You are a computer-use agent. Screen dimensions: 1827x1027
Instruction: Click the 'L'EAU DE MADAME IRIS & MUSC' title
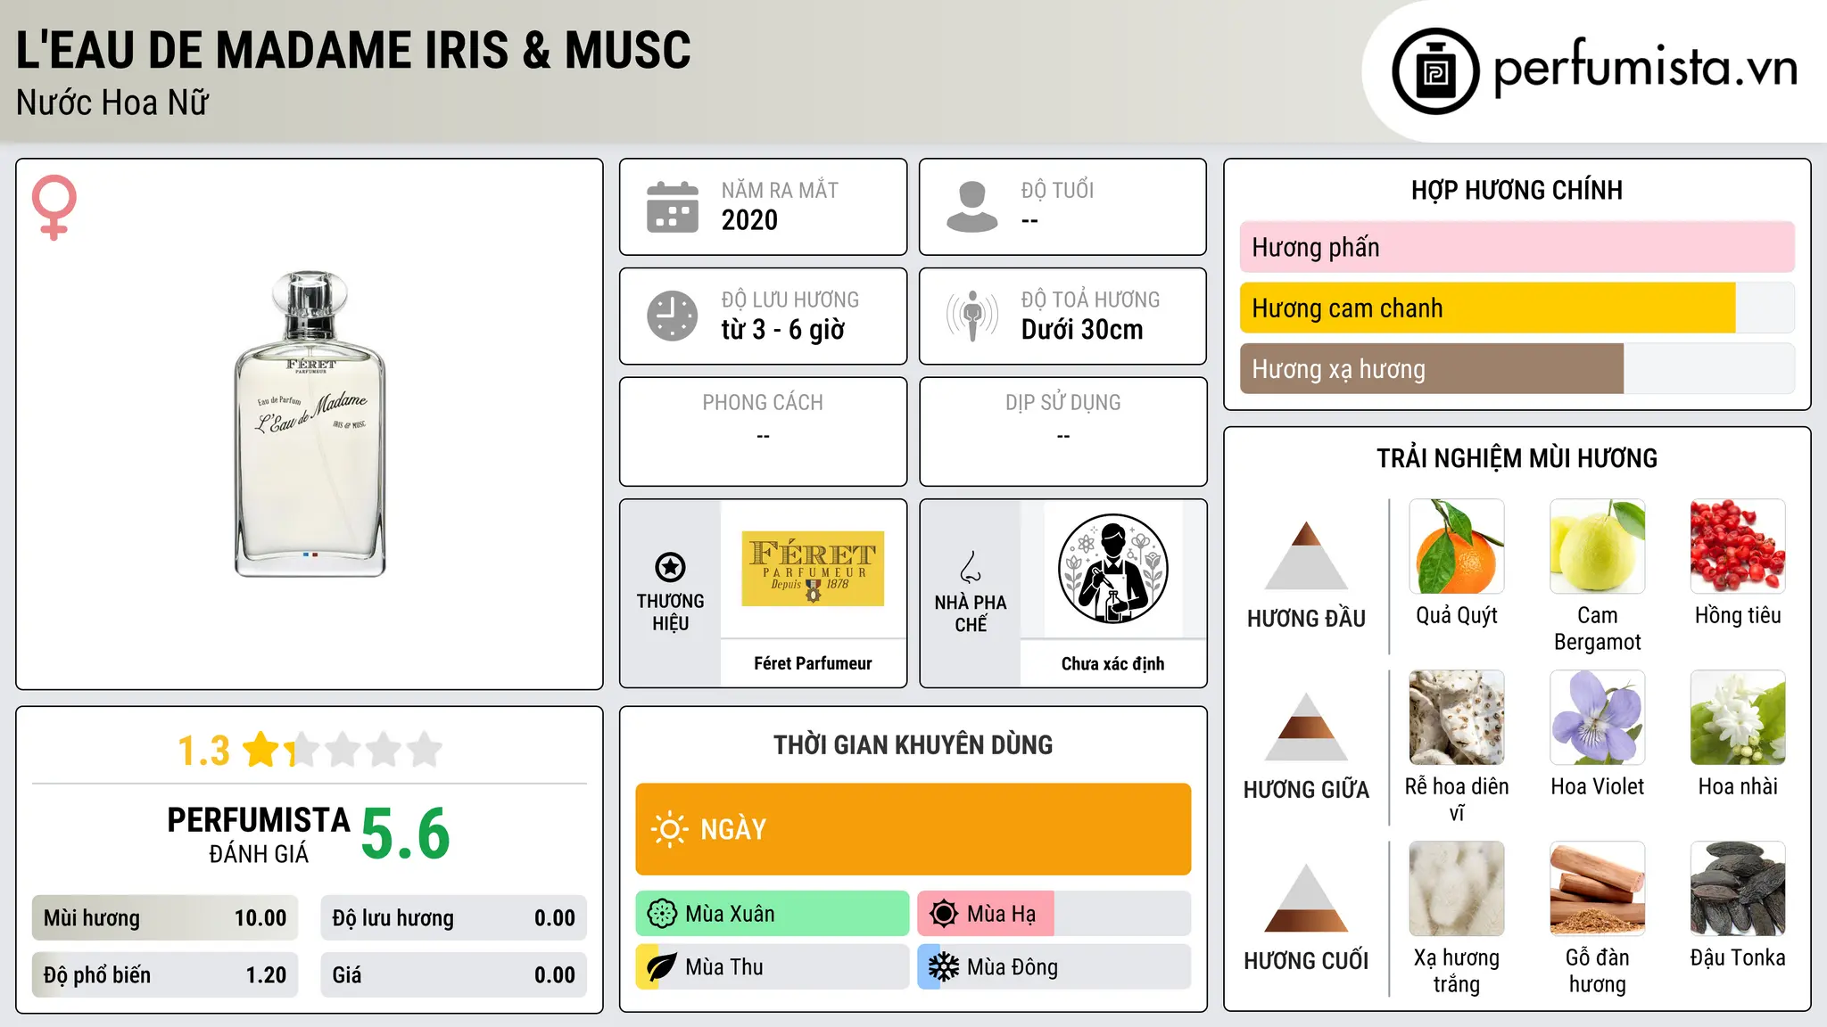[353, 50]
